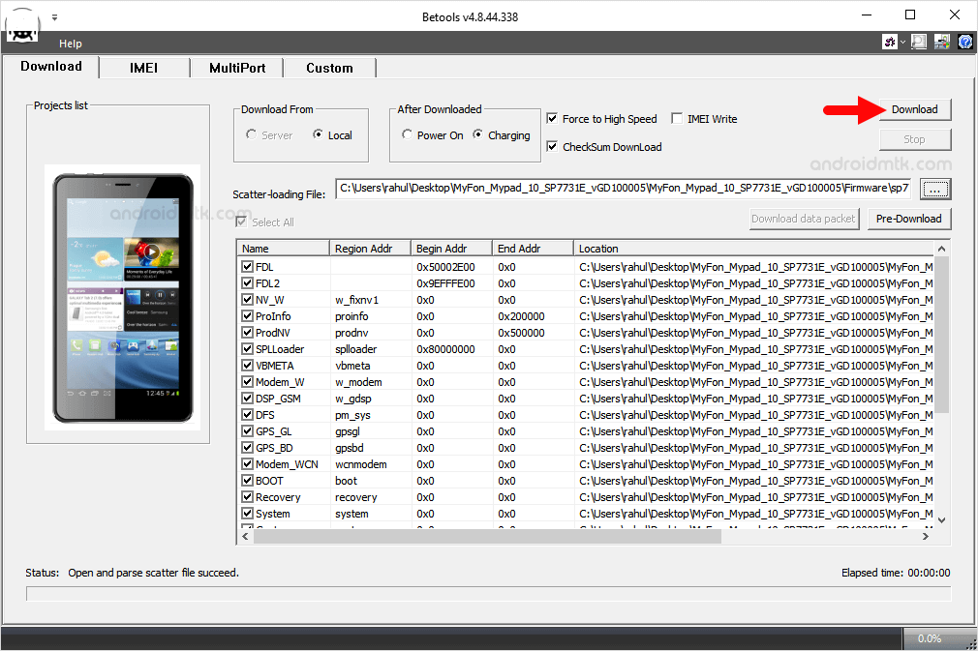Select the Power On radio button
The image size is (978, 651).
408,135
